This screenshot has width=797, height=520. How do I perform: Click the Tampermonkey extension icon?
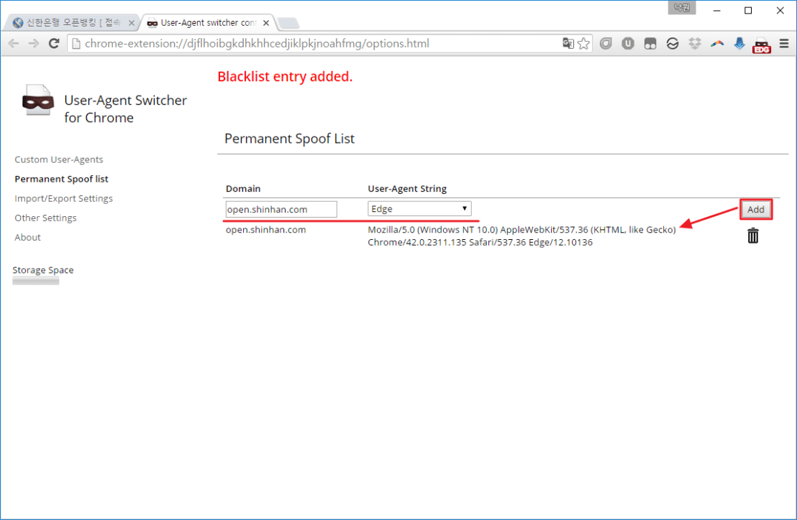(x=650, y=44)
